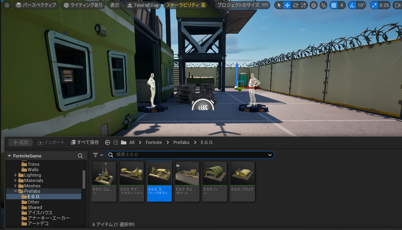Open the ライティングあり lighting mode menu
Image resolution: width=402 pixels, height=230 pixels.
[x=83, y=5]
